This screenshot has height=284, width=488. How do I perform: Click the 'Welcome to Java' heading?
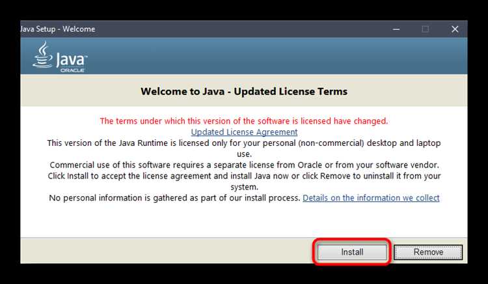[x=244, y=91]
